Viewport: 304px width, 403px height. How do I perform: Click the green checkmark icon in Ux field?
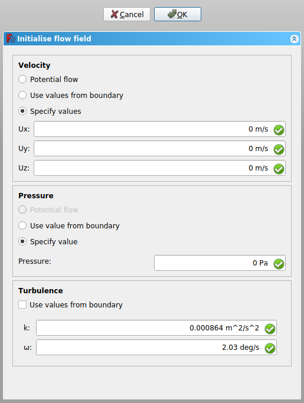tap(279, 130)
